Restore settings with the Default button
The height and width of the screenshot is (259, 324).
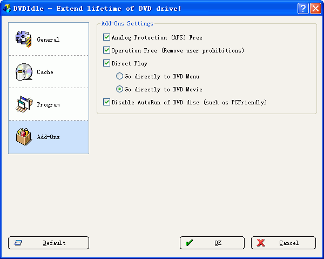tap(49, 243)
